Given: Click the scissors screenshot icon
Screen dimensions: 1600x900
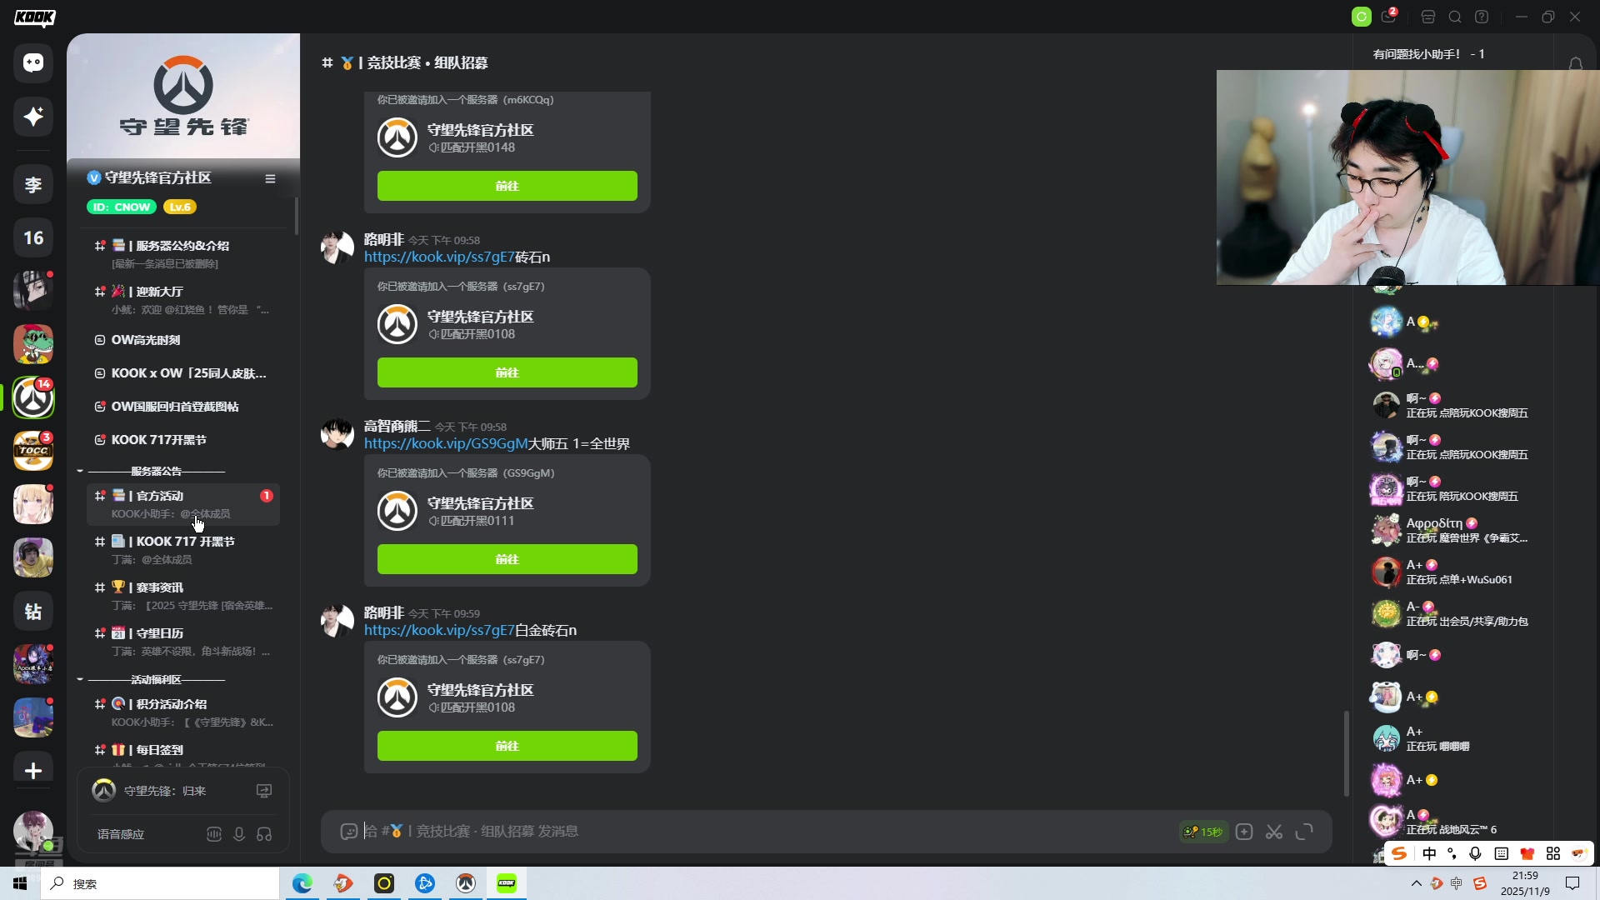Looking at the screenshot, I should 1274,832.
